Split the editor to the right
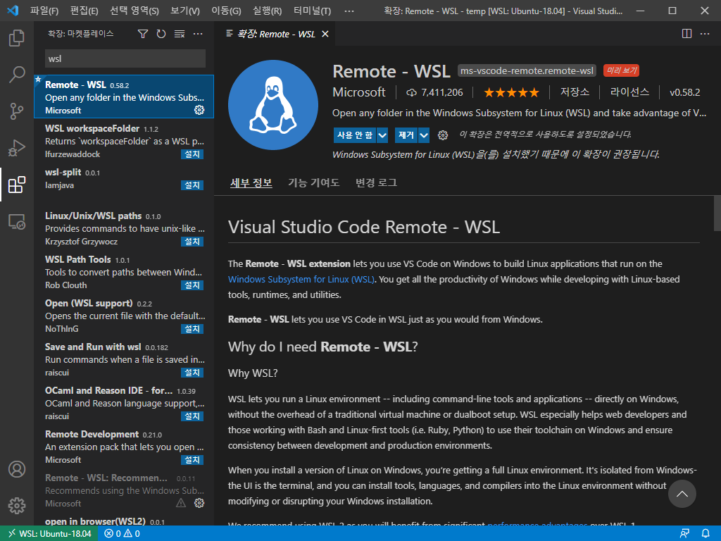This screenshot has width=721, height=541. pyautogui.click(x=686, y=34)
